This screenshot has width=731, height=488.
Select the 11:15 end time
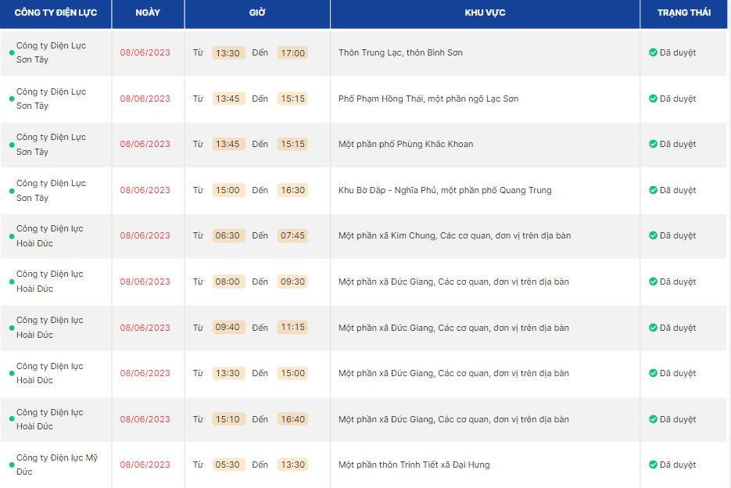(292, 327)
